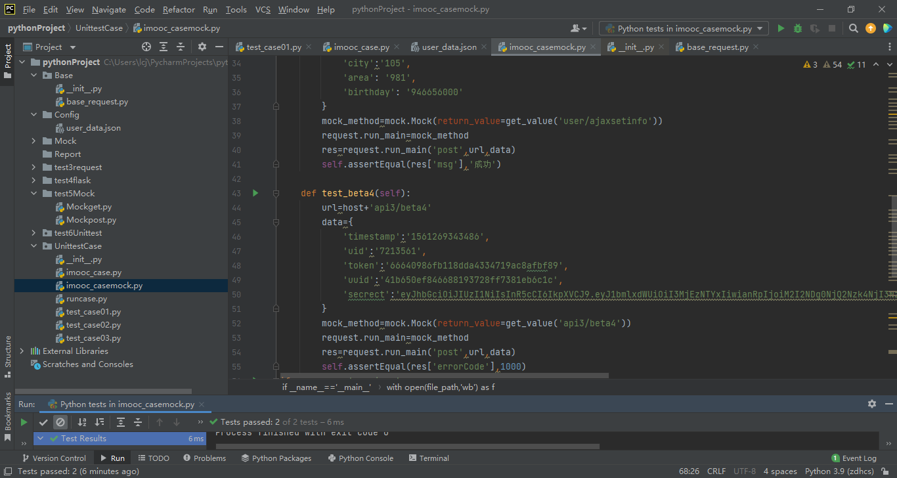Expand External Libraries node
Image resolution: width=897 pixels, height=478 pixels.
[x=22, y=351]
